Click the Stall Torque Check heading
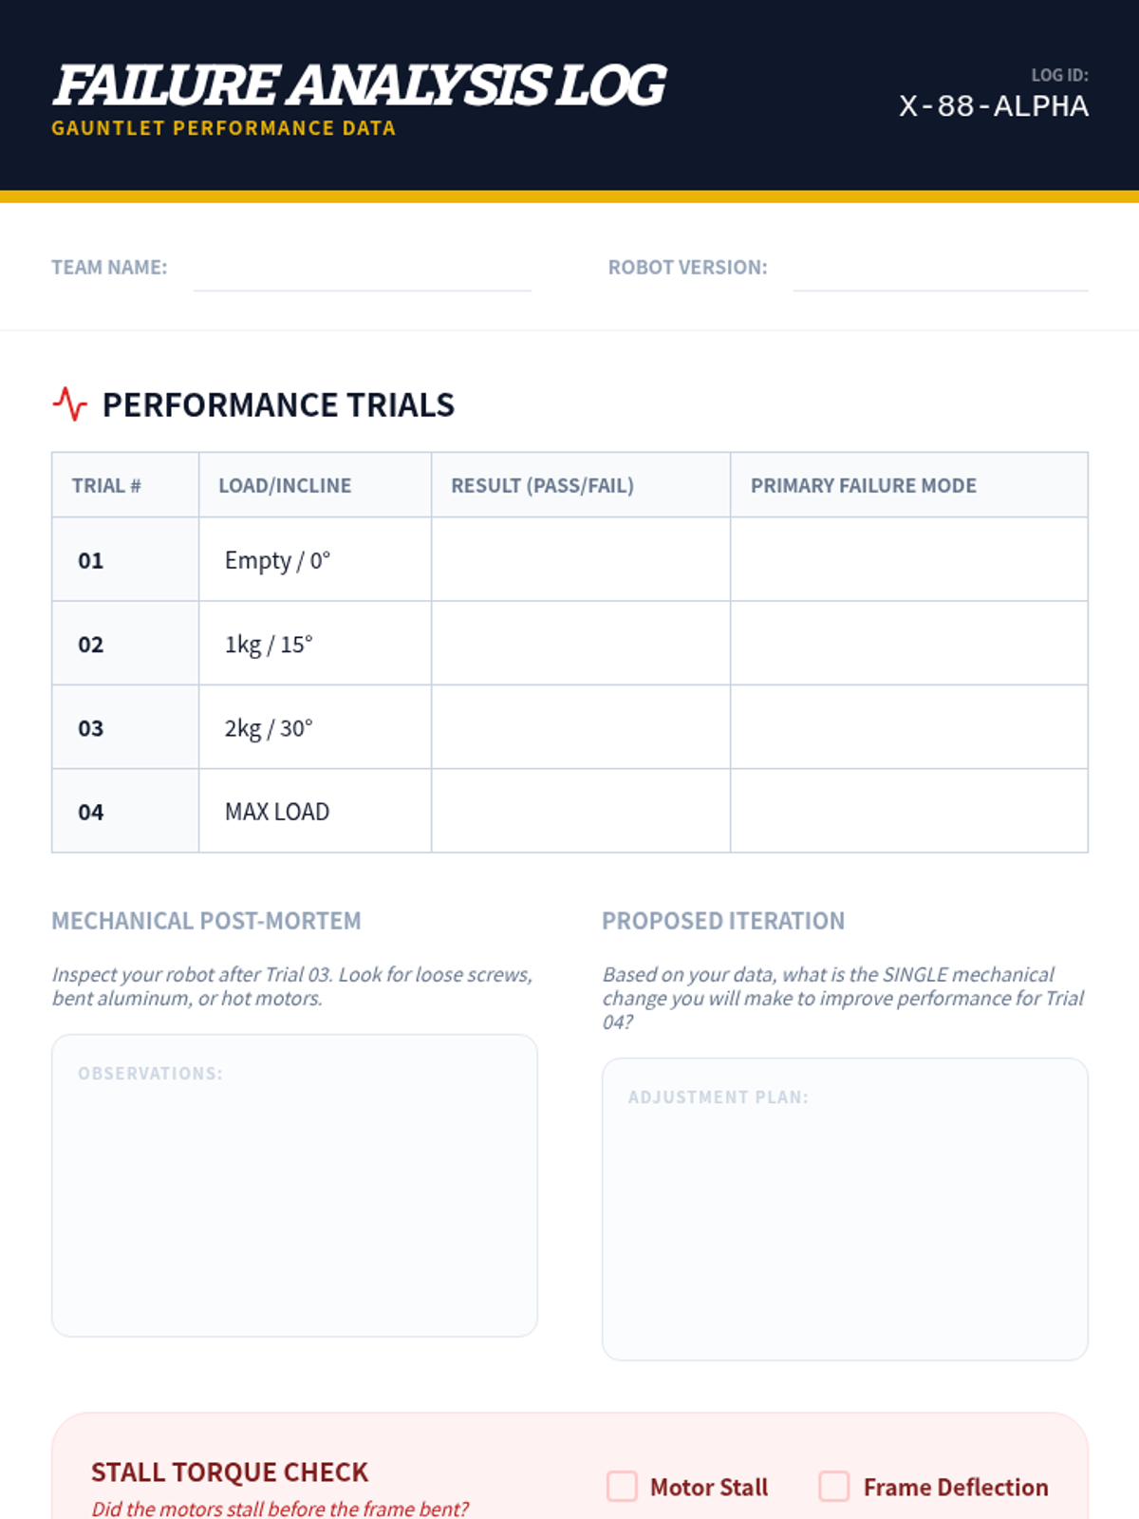Image resolution: width=1139 pixels, height=1519 pixels. point(230,1472)
